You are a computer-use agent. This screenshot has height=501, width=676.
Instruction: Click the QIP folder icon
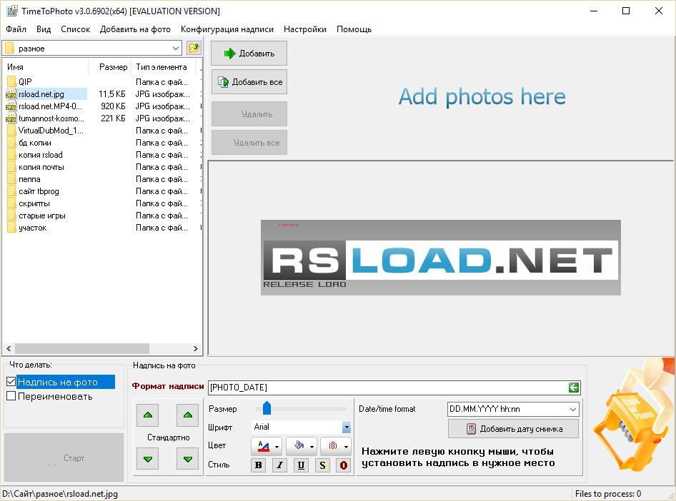pos(11,82)
